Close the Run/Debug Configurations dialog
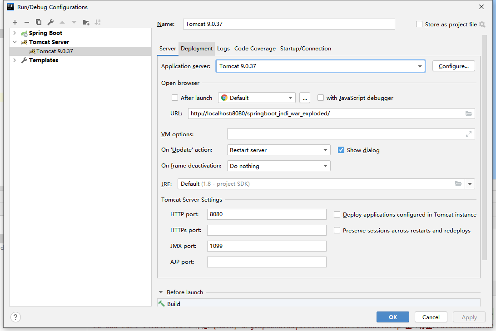 [481, 7]
